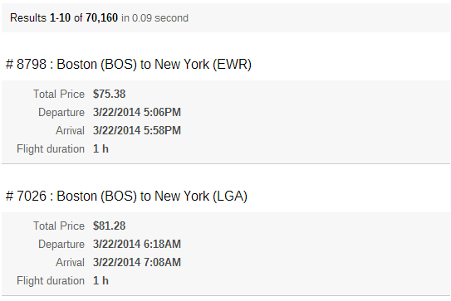
Task: Click the Total Price label of flight 7026
Action: pos(59,226)
